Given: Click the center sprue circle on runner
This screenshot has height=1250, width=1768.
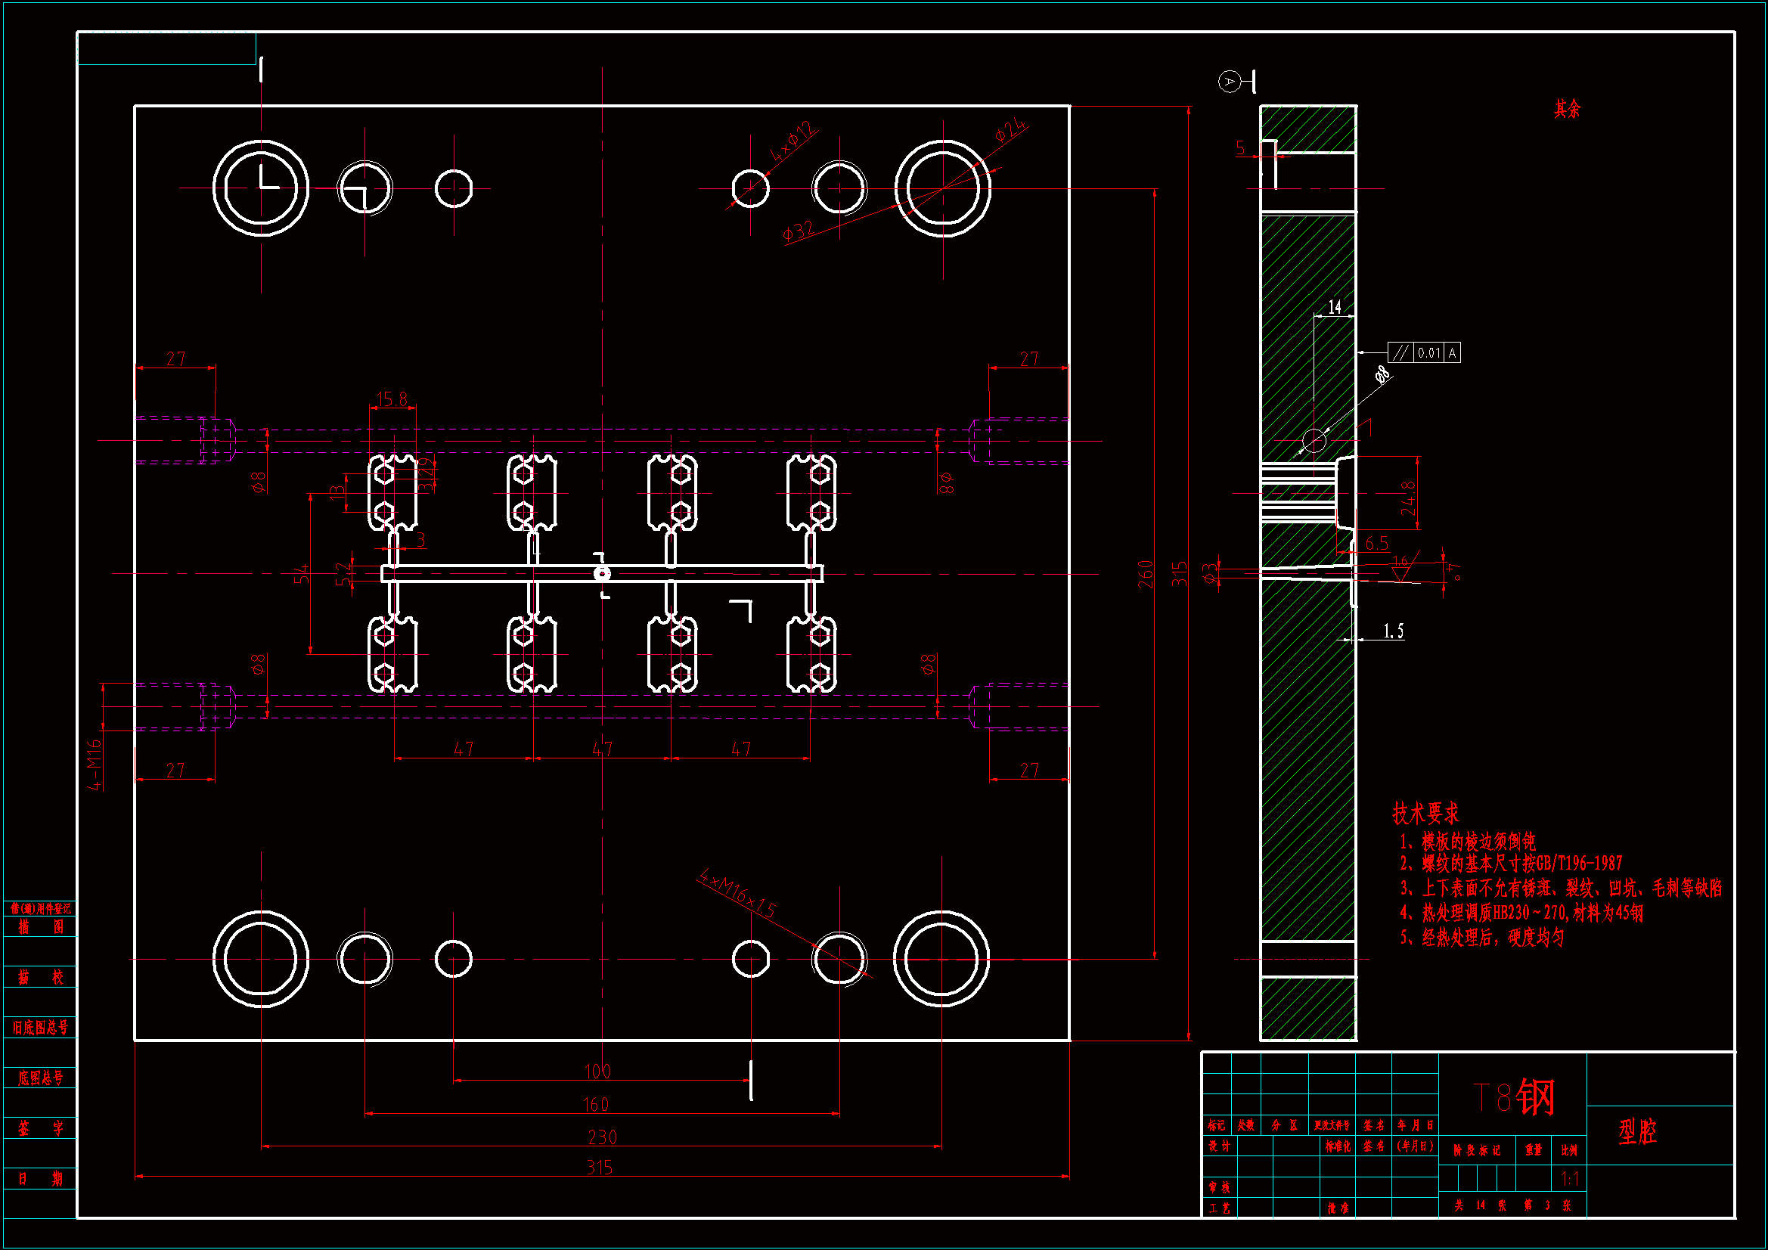Looking at the screenshot, I should 602,574.
